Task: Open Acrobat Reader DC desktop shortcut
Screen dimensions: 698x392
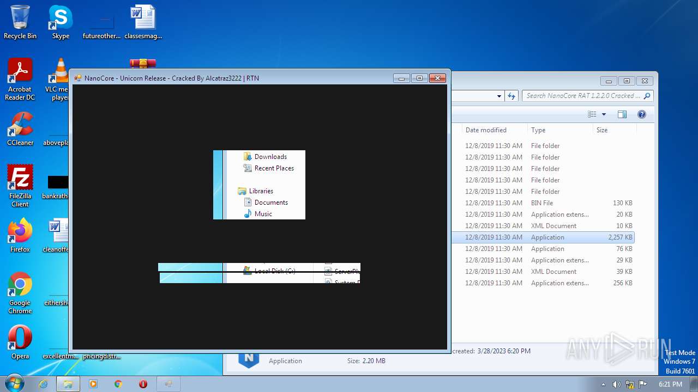Action: tap(20, 79)
